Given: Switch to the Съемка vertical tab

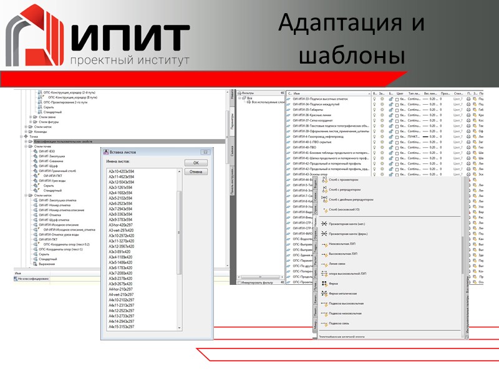Looking at the screenshot, I should click(232, 150).
